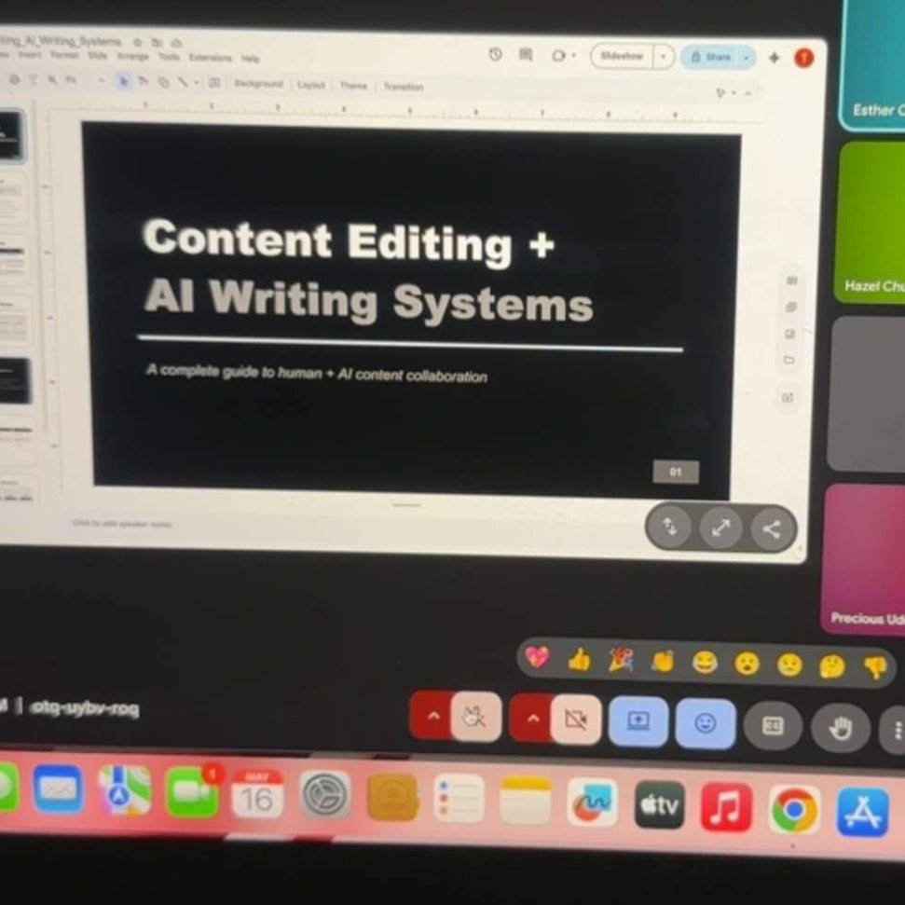The height and width of the screenshot is (905, 905).
Task: Click the share-node button on presentation overlay
Action: (772, 529)
